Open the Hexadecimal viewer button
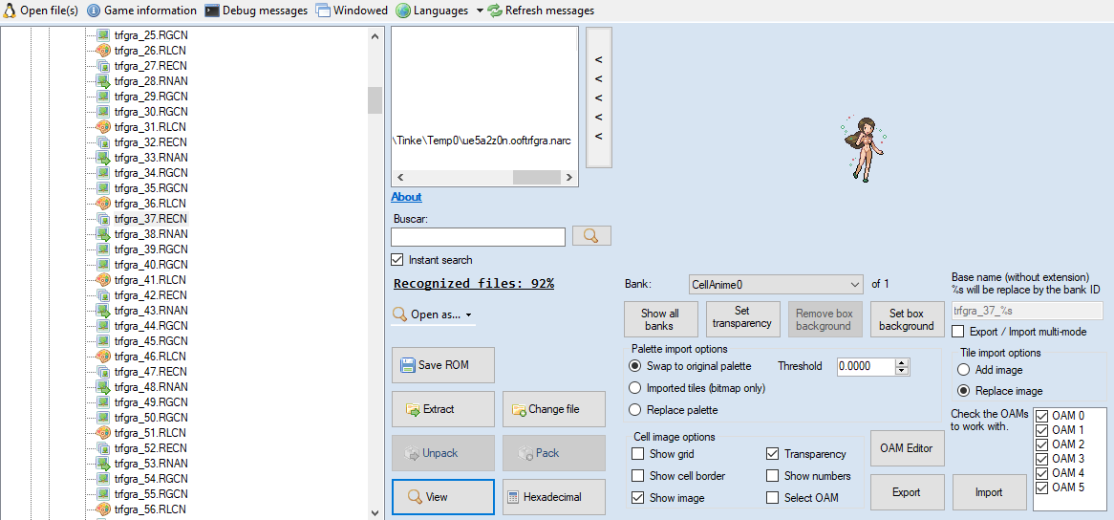This screenshot has height=520, width=1114. [x=554, y=496]
